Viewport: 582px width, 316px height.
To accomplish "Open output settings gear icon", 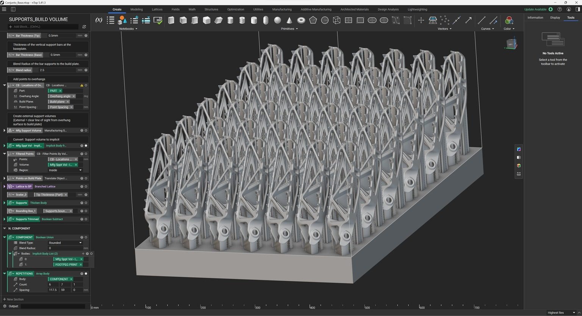I will (5, 306).
